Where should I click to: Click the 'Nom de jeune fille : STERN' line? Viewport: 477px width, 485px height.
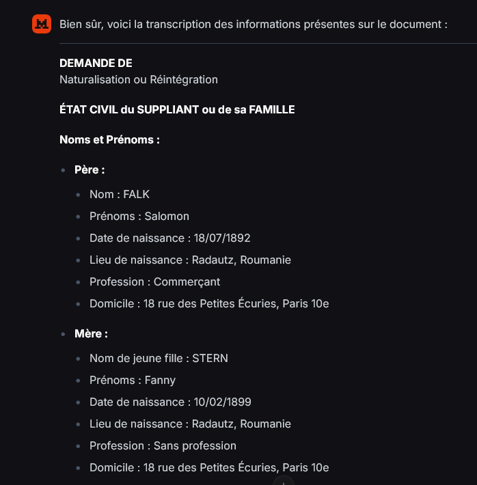[x=159, y=358]
